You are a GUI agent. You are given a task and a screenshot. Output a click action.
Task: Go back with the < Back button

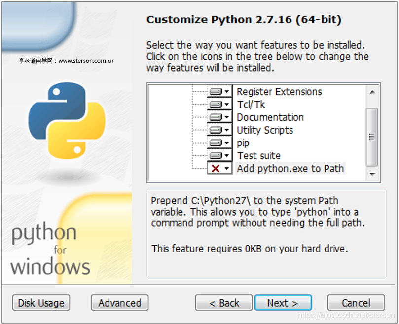224,303
